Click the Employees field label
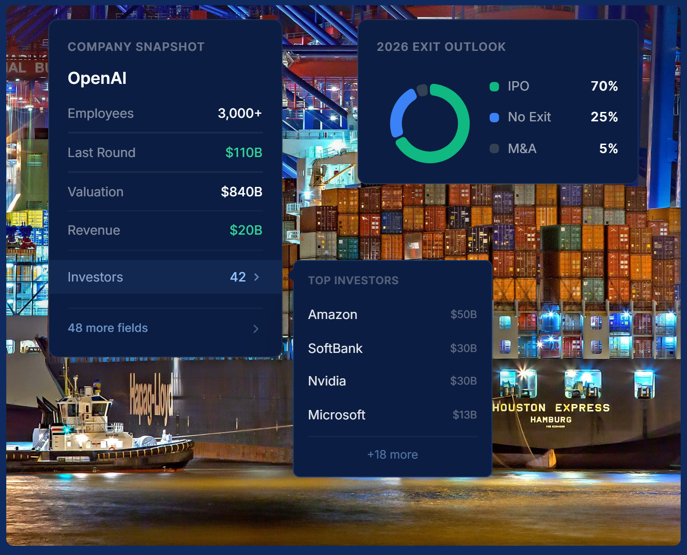Image resolution: width=687 pixels, height=555 pixels. (x=100, y=113)
